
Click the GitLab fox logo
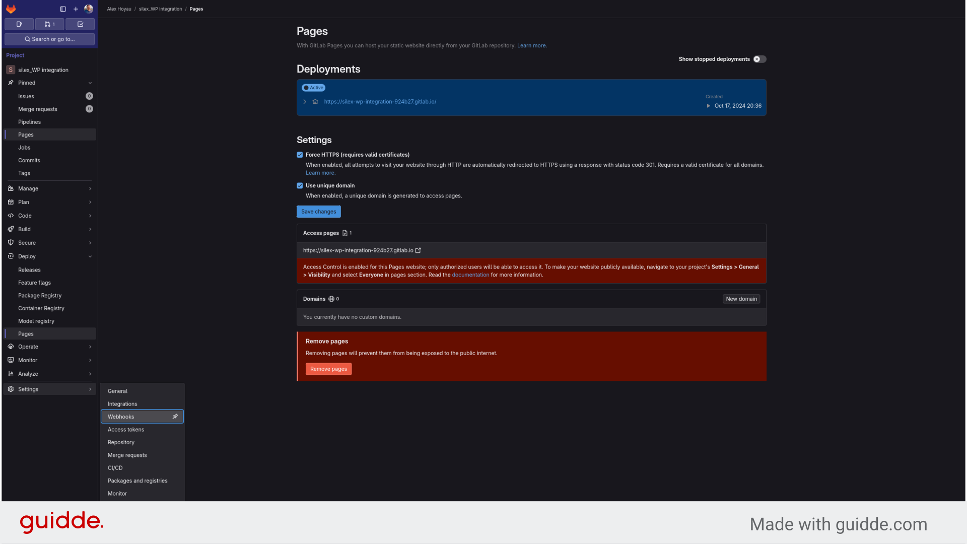tap(11, 9)
